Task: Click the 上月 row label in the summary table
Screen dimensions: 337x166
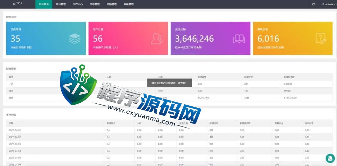Action: point(11,84)
